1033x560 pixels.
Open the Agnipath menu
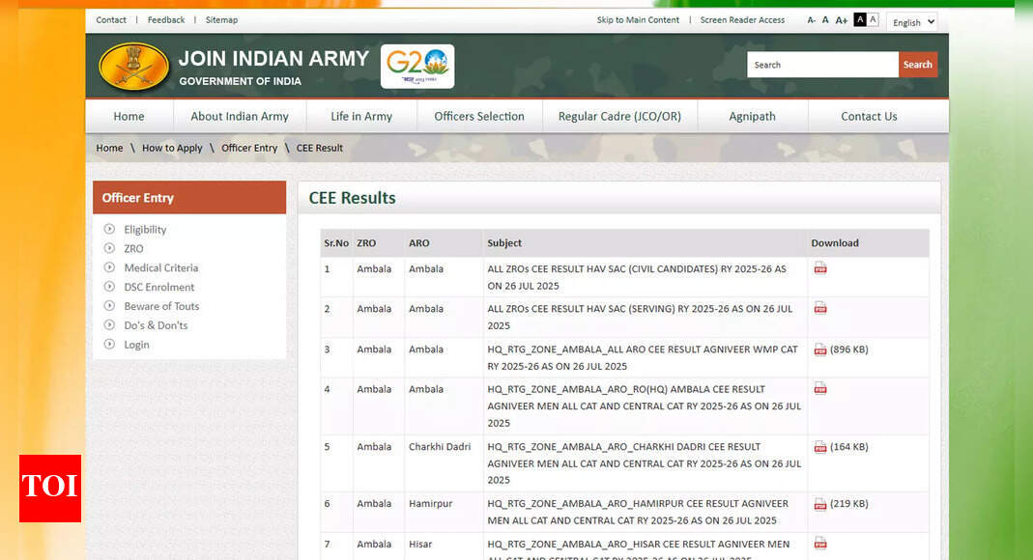click(x=753, y=117)
